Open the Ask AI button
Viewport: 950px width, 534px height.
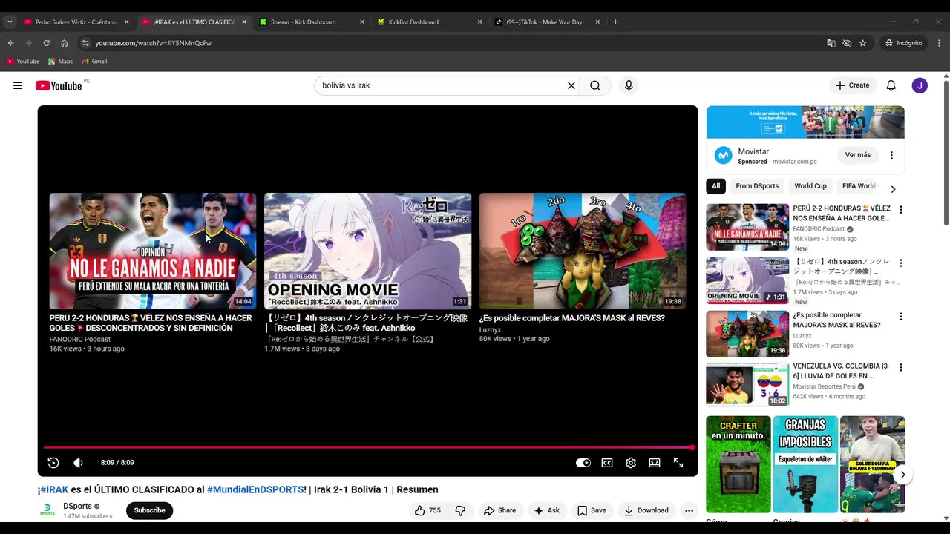pyautogui.click(x=546, y=510)
